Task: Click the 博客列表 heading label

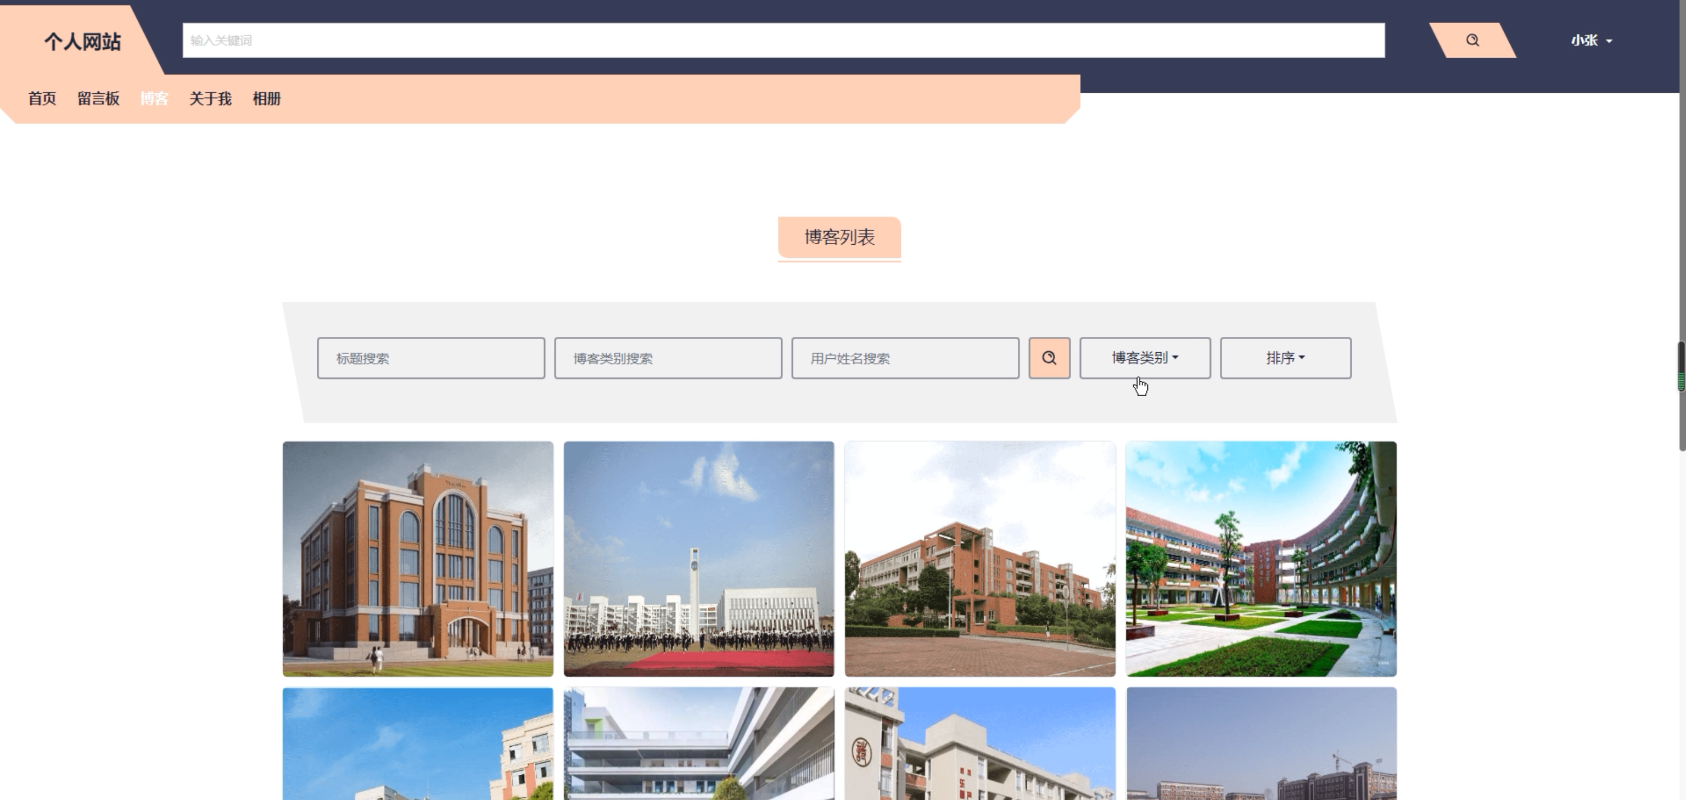Action: click(x=839, y=237)
